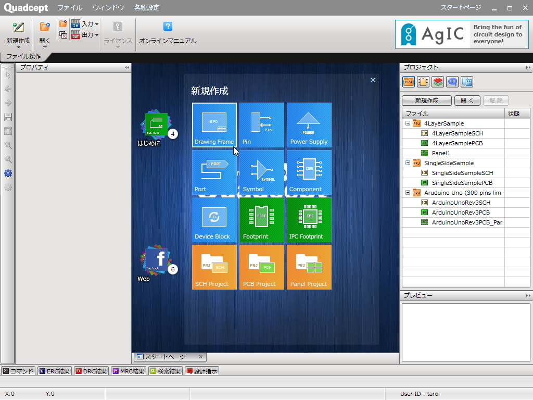533x400 pixels.
Task: Click the 入力 import icon in the toolbar
Action: (x=75, y=23)
